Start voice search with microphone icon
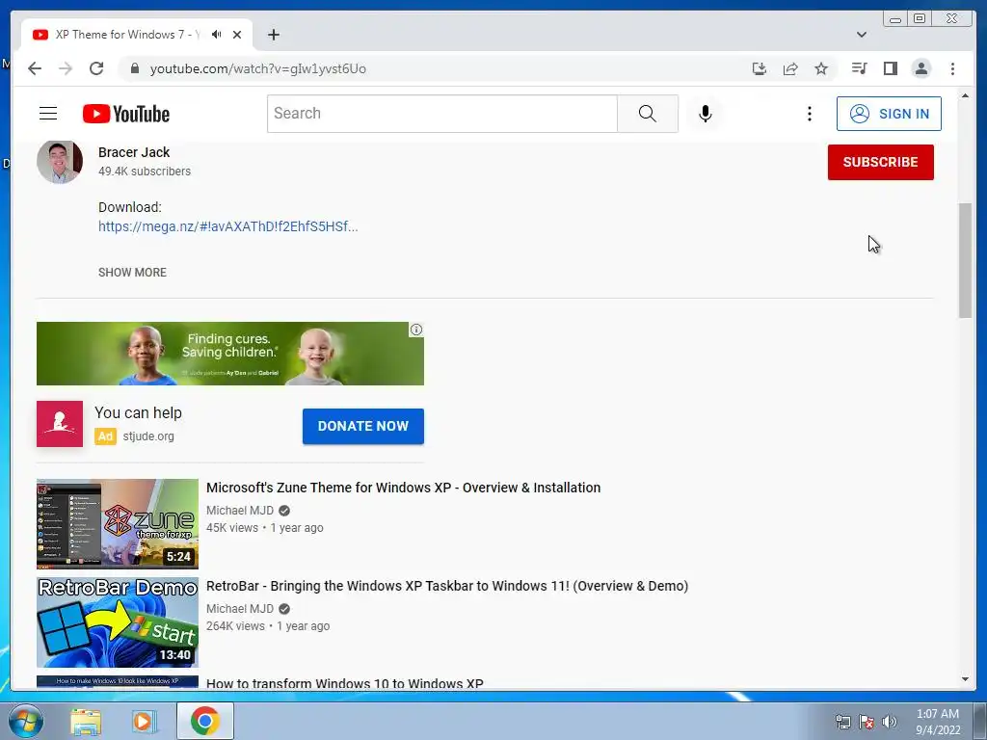This screenshot has width=987, height=740. pyautogui.click(x=705, y=114)
